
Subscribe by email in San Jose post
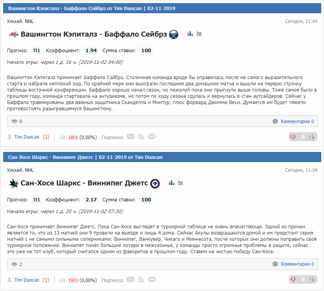coord(131,279)
